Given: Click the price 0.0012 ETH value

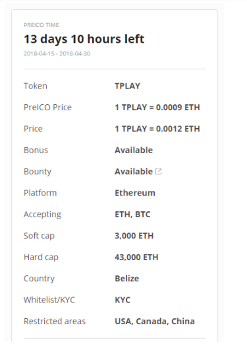Looking at the screenshot, I should point(157,129).
